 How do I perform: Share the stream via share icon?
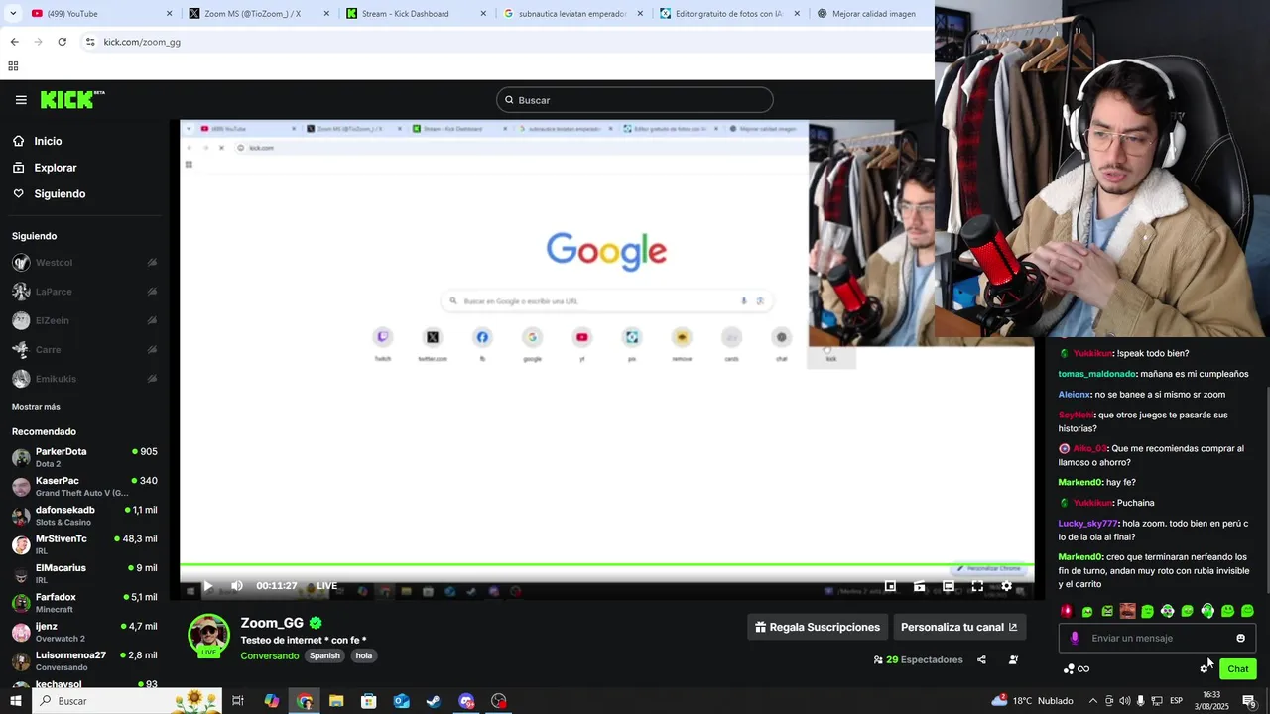click(x=981, y=659)
